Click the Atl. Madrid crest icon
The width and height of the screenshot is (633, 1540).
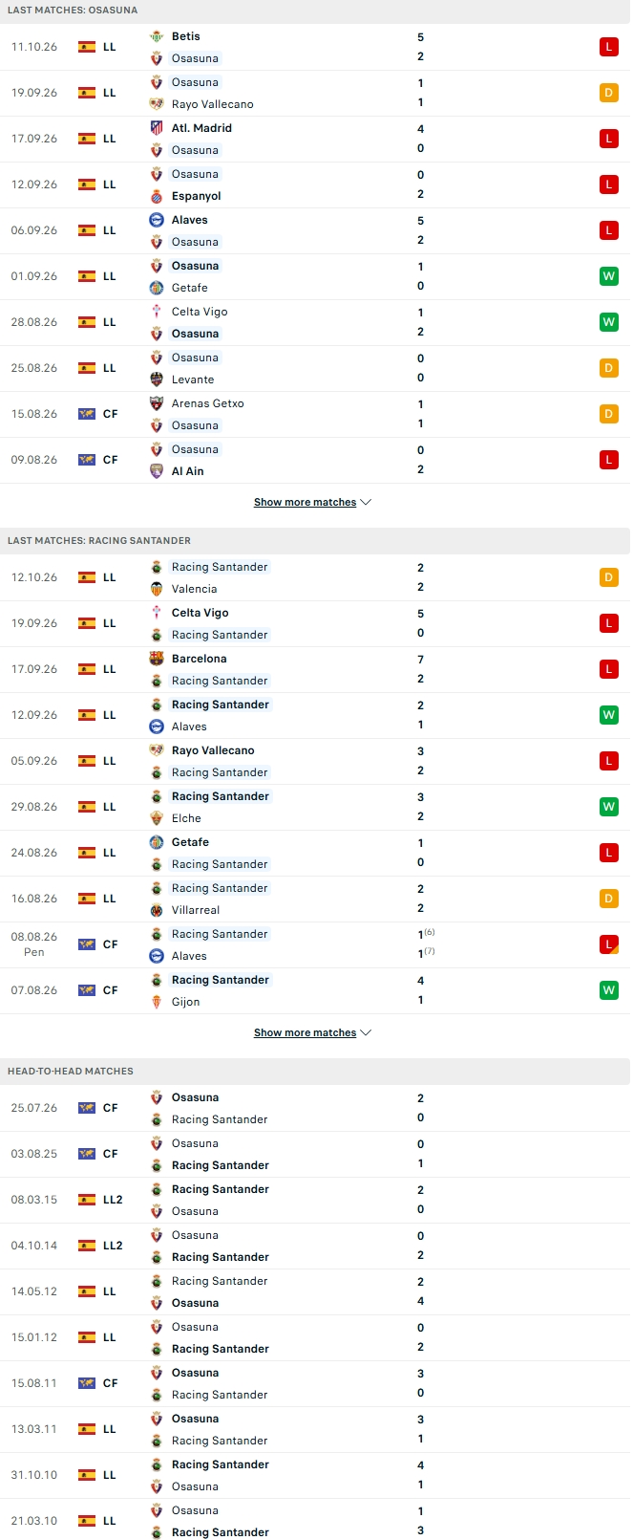pyautogui.click(x=157, y=128)
